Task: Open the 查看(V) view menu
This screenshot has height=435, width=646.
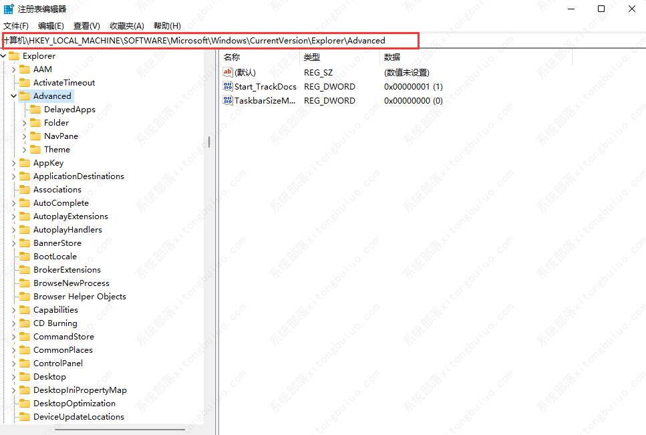Action: click(x=86, y=25)
